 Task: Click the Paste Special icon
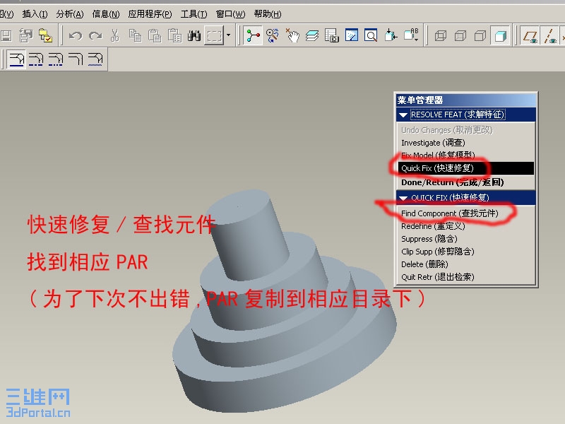point(174,35)
